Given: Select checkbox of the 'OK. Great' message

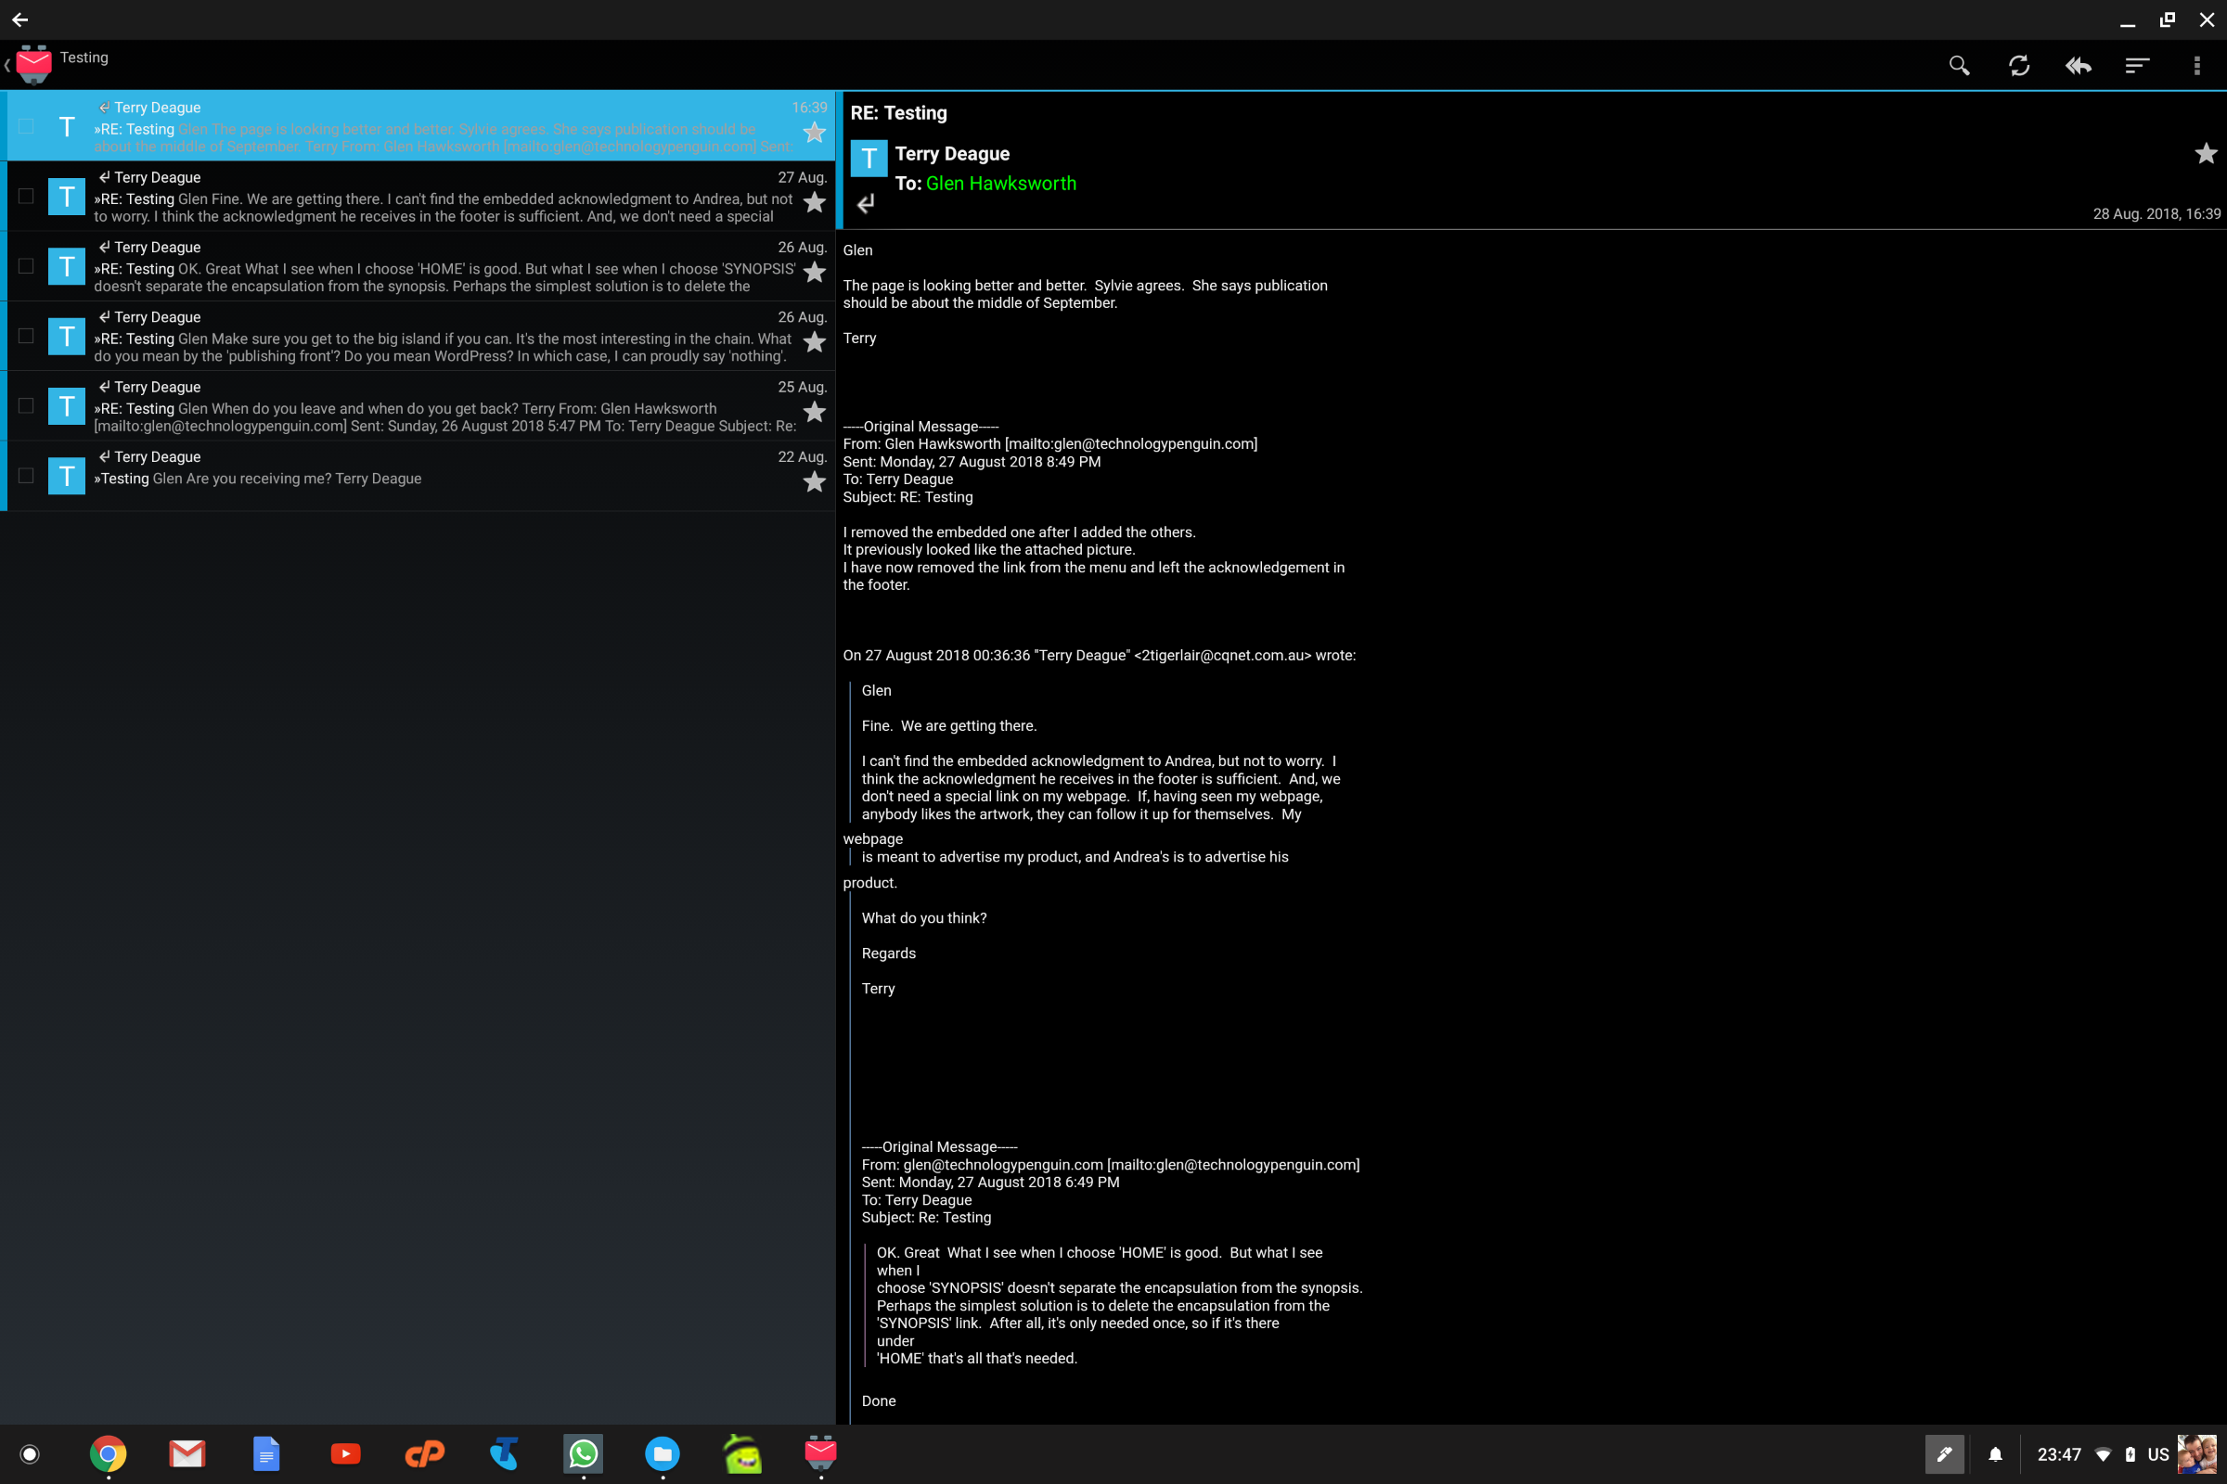Looking at the screenshot, I should tap(27, 266).
